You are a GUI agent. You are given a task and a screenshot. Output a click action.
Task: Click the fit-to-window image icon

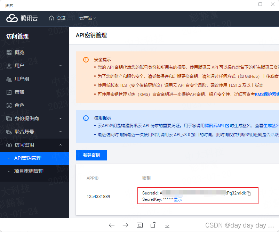(x=140, y=225)
